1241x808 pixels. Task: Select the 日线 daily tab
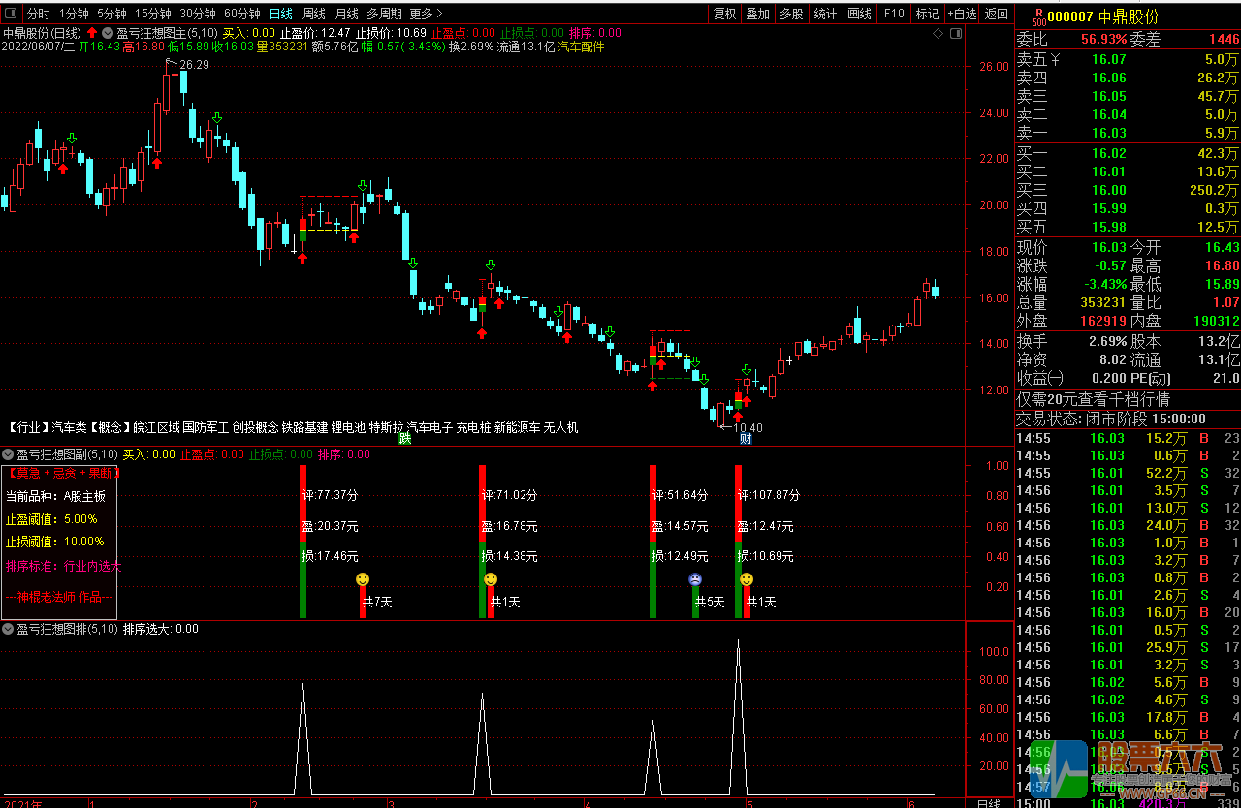pyautogui.click(x=280, y=14)
